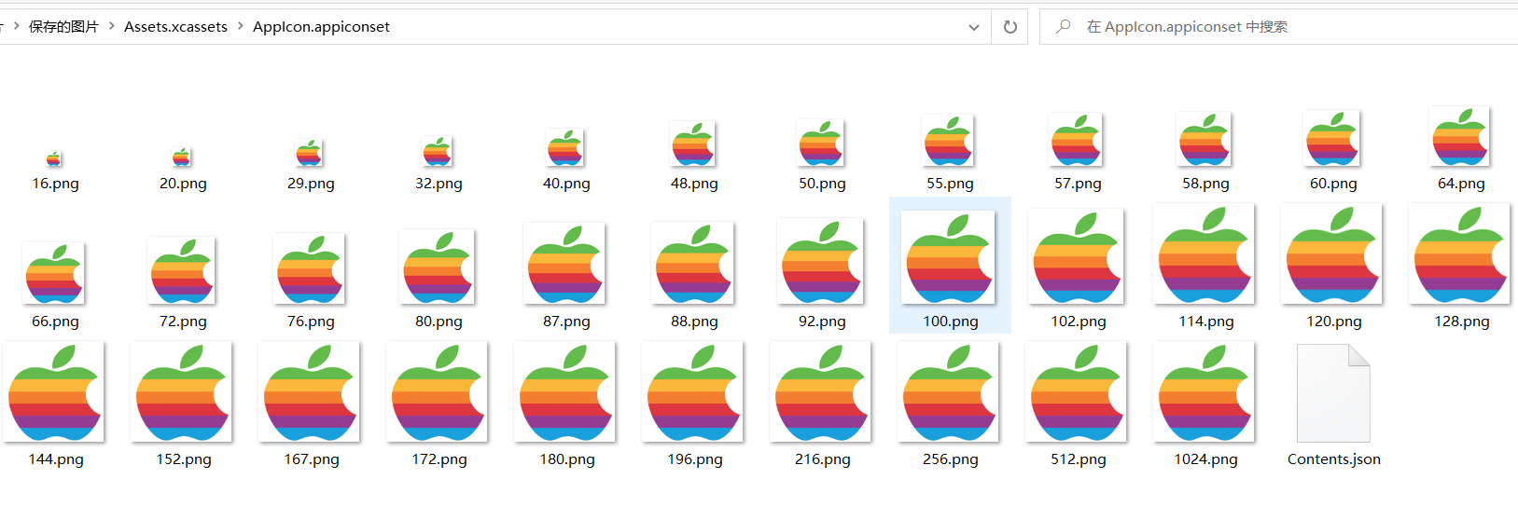Image resolution: width=1518 pixels, height=520 pixels.
Task: Navigate to 保存的图片 breadcrumb
Action: click(x=63, y=27)
